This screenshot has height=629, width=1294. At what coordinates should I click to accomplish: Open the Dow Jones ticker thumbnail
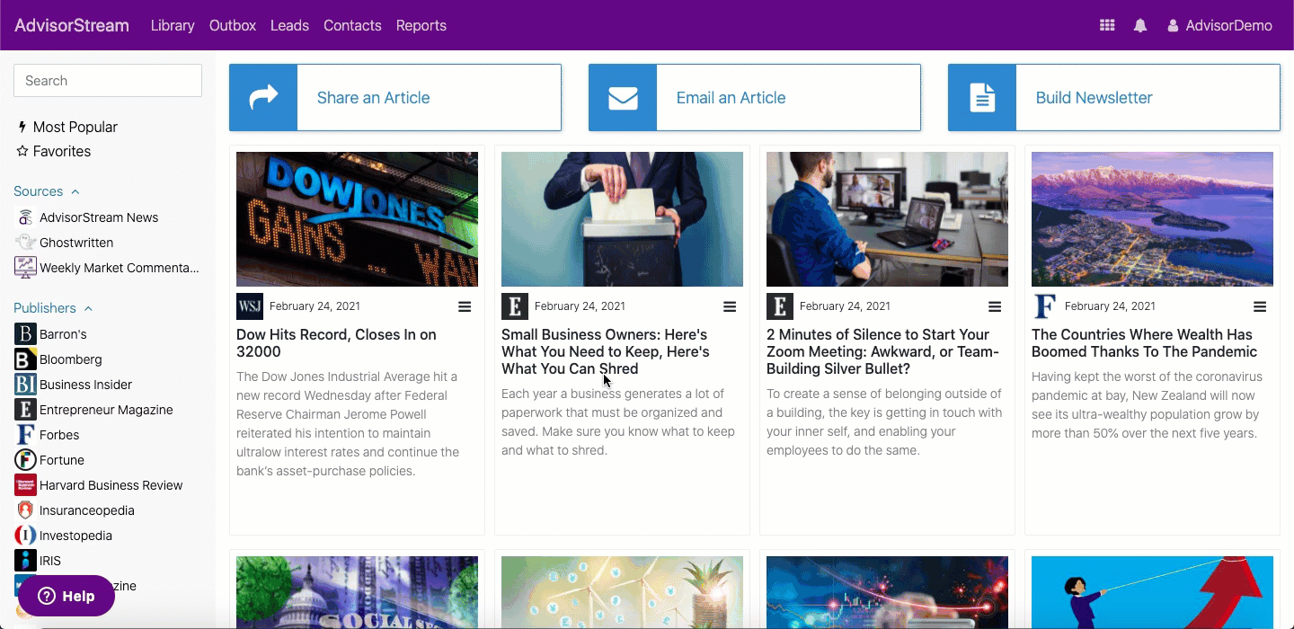click(357, 219)
